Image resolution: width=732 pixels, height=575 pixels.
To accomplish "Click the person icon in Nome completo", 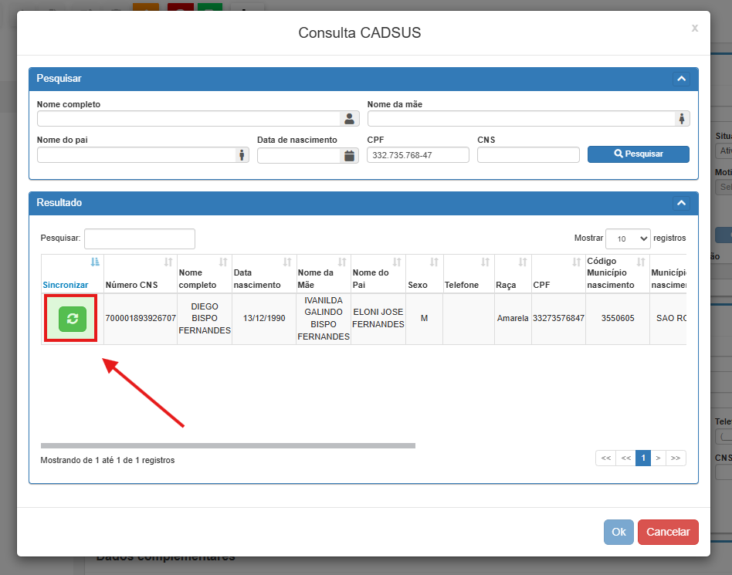I will (349, 119).
